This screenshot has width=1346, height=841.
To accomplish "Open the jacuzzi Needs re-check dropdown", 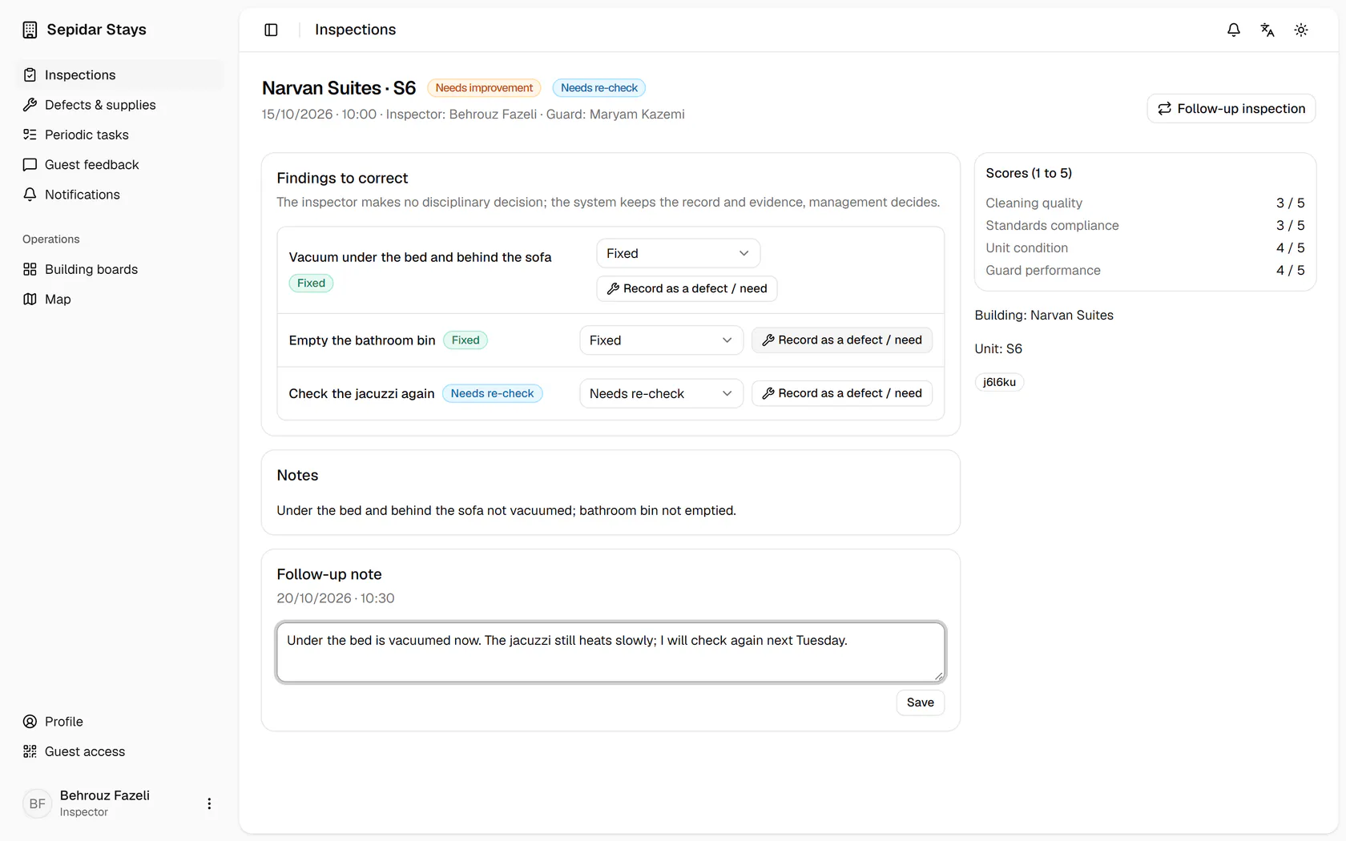I will [661, 393].
